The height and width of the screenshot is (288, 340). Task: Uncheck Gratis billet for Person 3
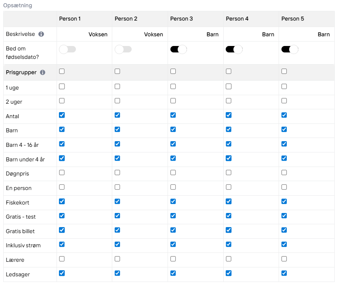(173, 230)
